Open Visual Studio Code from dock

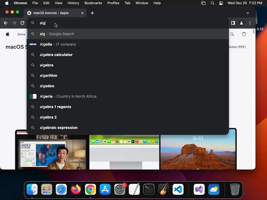click(x=178, y=189)
